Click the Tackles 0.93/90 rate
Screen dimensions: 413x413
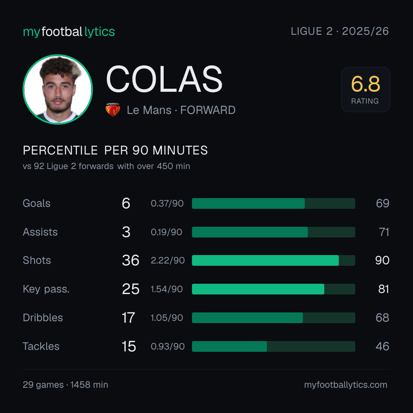click(167, 346)
